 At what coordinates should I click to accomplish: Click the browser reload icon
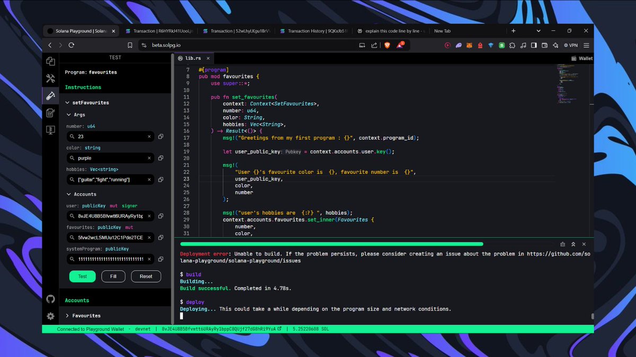[x=71, y=45]
